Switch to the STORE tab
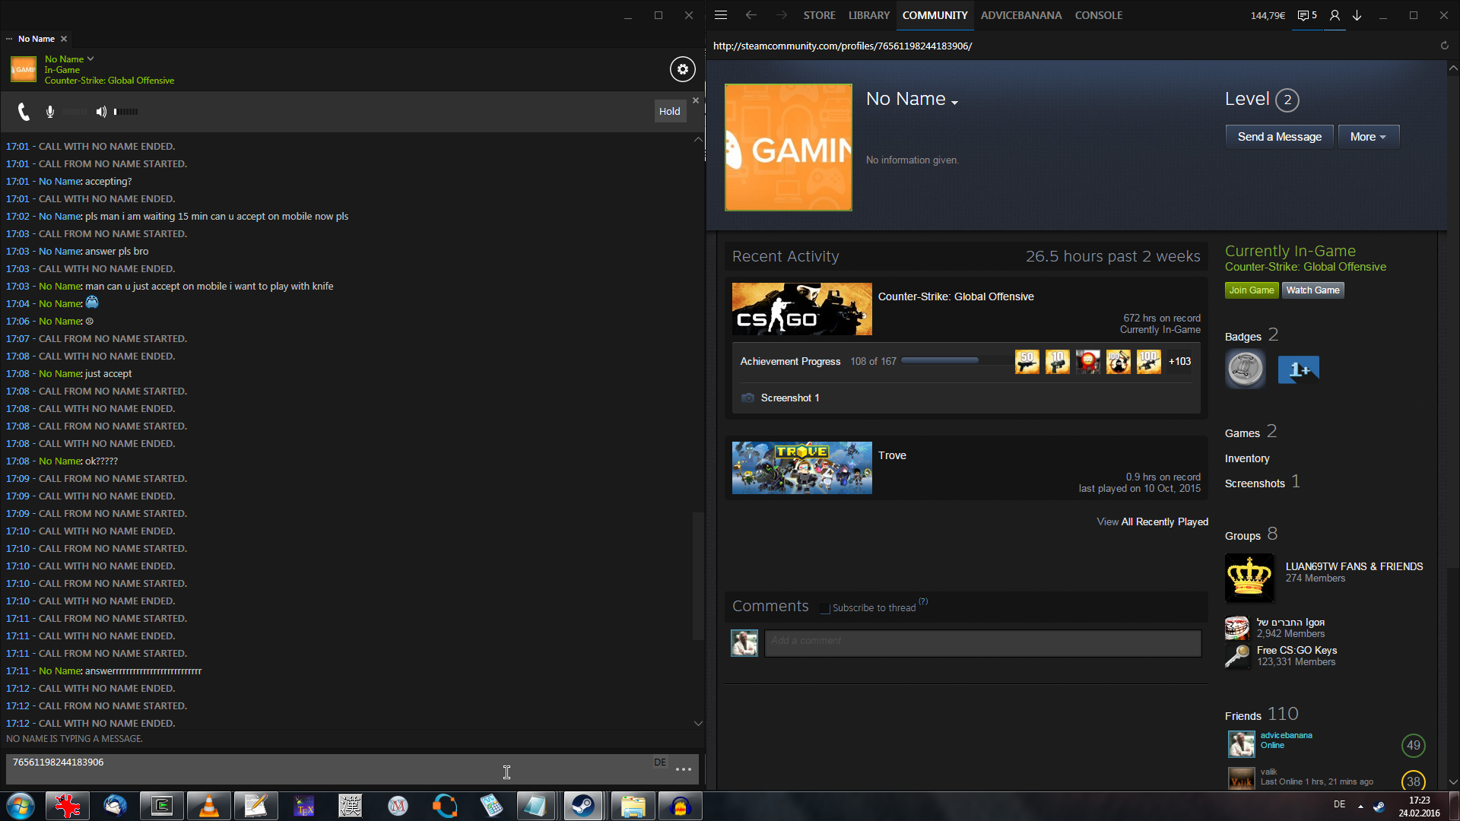Viewport: 1460px width, 821px height. (819, 15)
